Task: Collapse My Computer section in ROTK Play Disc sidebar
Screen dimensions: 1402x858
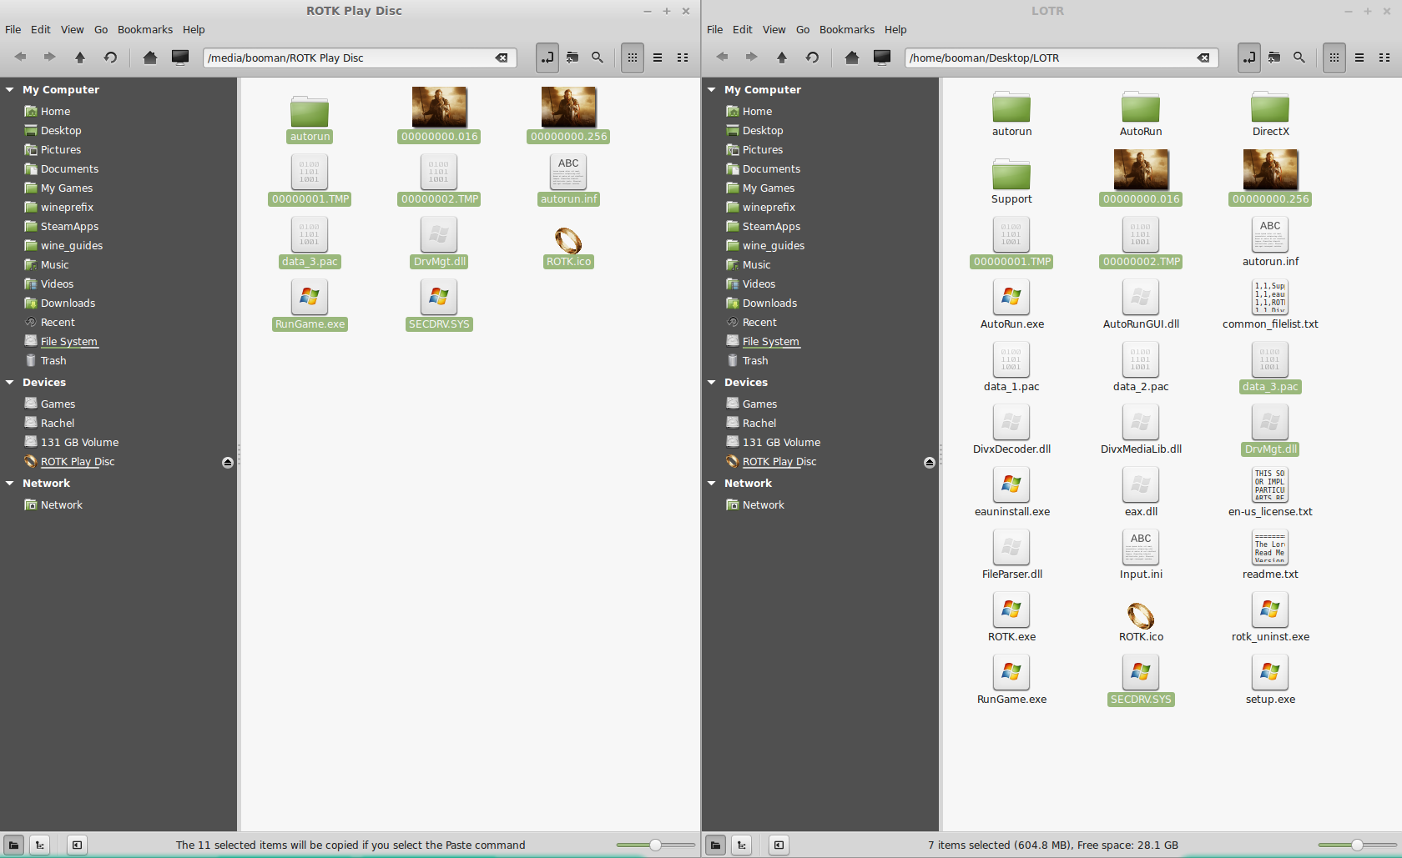Action: 10,89
